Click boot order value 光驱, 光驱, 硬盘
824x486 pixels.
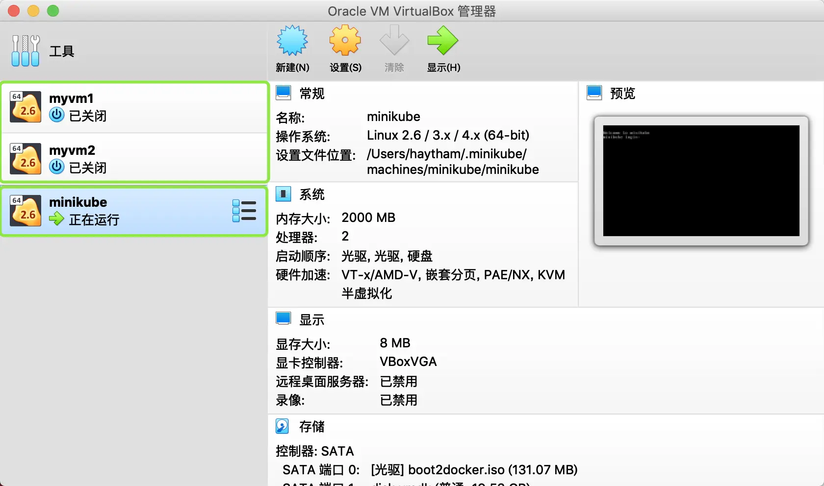[x=387, y=256]
